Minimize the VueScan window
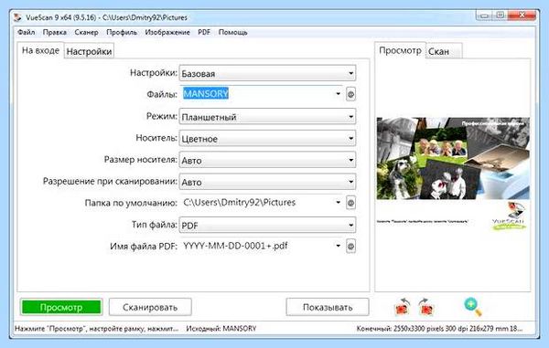The width and height of the screenshot is (549, 348). 484,16
